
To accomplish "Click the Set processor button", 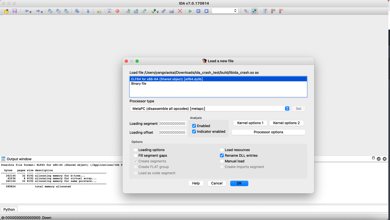I will (x=299, y=109).
